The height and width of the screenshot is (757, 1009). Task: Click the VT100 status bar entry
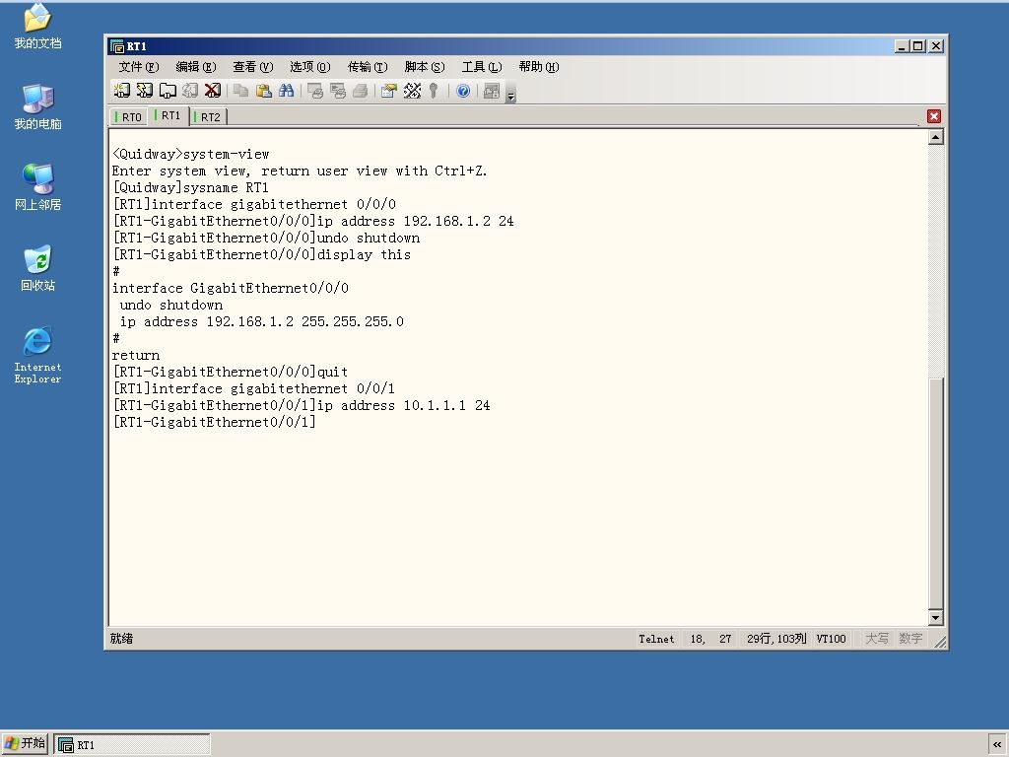point(831,639)
